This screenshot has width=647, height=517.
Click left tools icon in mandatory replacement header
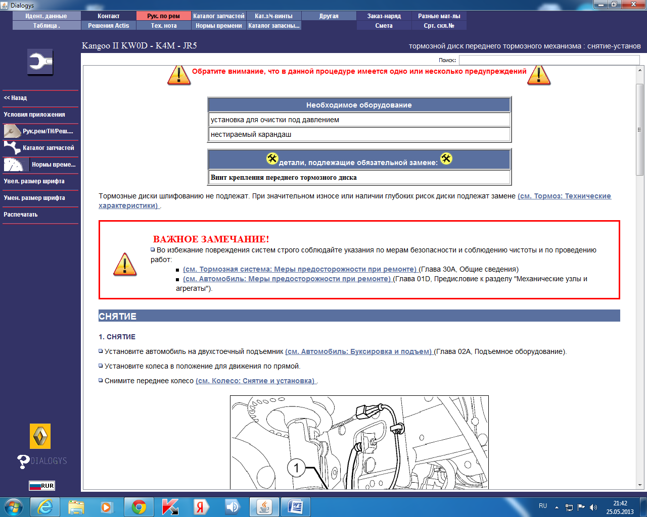point(272,159)
